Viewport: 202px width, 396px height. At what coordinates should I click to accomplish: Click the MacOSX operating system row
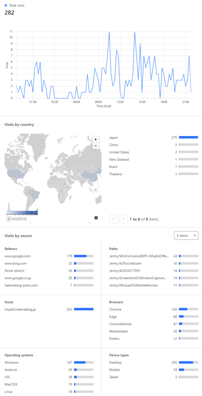click(49, 384)
